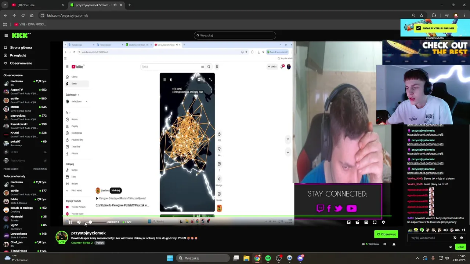Reload the page

click(23, 15)
